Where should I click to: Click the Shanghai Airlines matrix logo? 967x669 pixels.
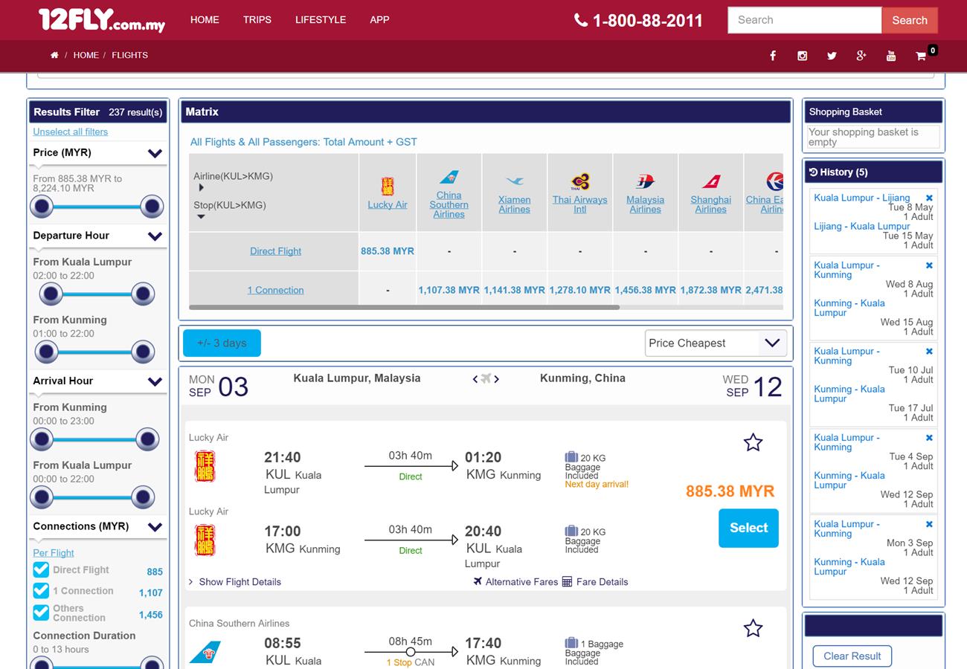tap(710, 181)
